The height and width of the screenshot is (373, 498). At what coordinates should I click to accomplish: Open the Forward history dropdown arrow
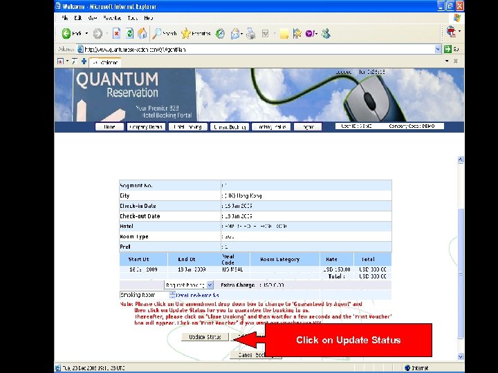point(107,34)
